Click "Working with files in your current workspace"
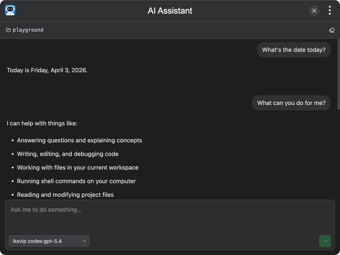The width and height of the screenshot is (340, 255). [x=77, y=167]
